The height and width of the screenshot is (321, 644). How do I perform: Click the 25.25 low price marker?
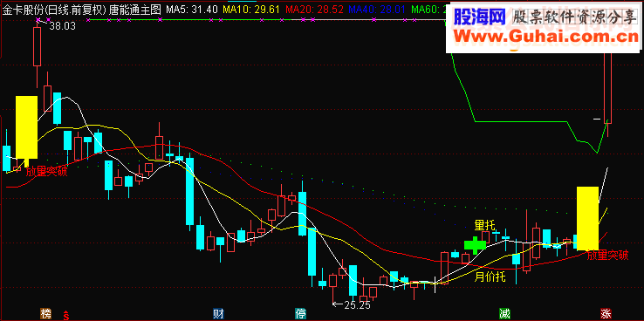tap(357, 305)
